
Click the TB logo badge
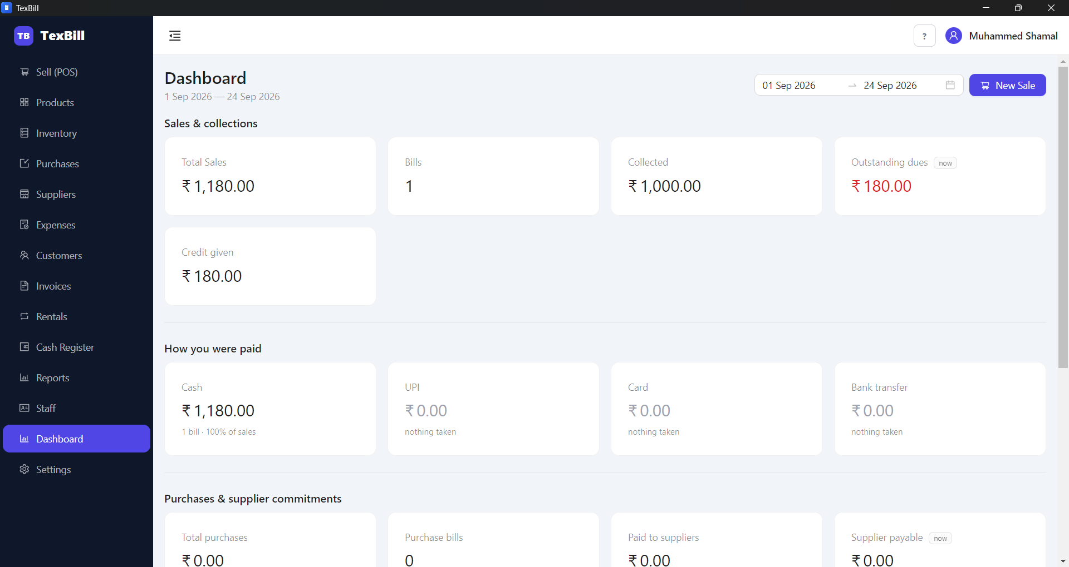23,36
